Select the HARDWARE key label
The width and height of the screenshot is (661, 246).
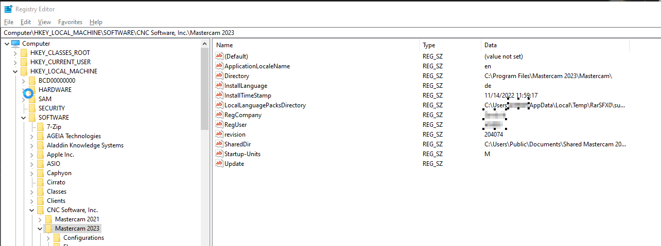click(55, 90)
